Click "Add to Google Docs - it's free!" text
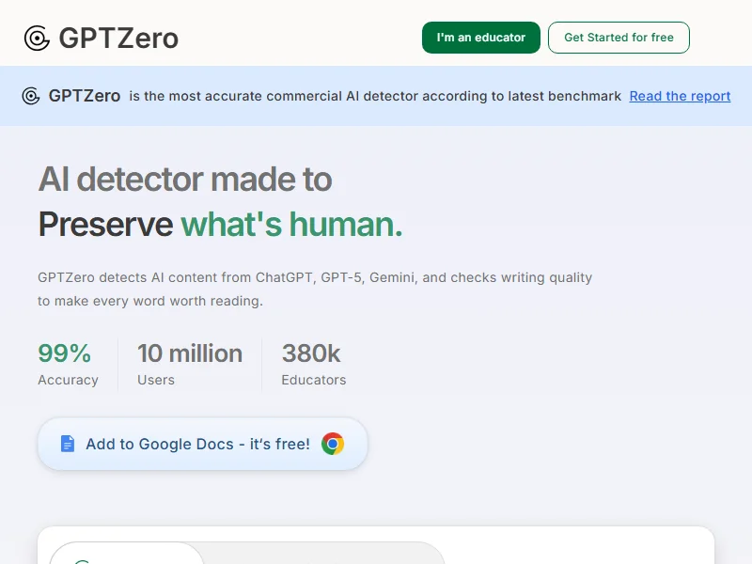This screenshot has width=752, height=564. (x=197, y=444)
